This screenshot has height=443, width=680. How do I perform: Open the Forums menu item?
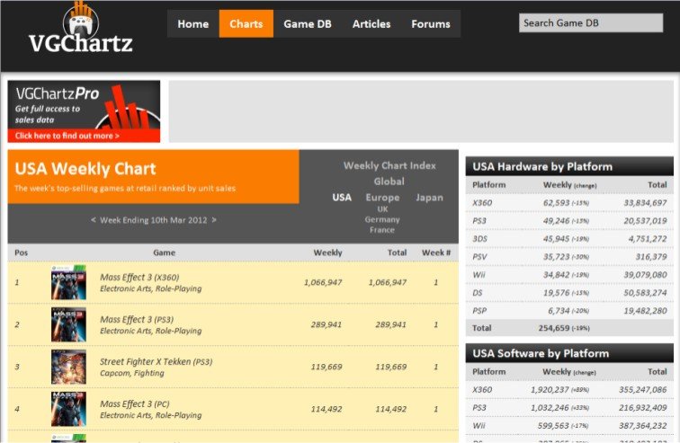coord(431,24)
